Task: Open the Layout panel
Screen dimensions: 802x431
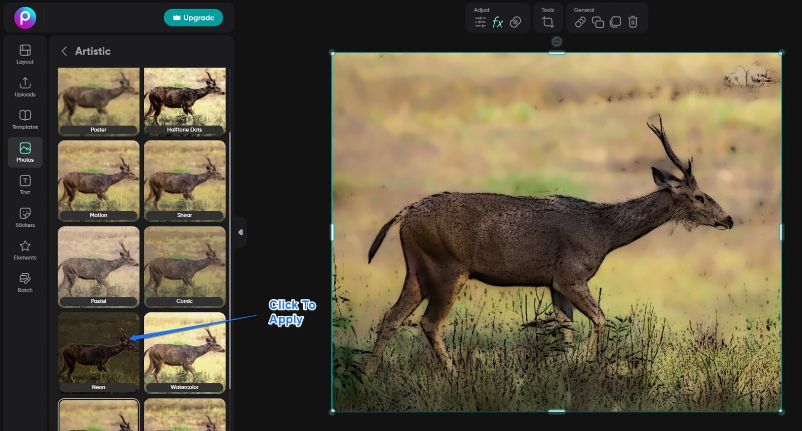Action: click(x=25, y=55)
